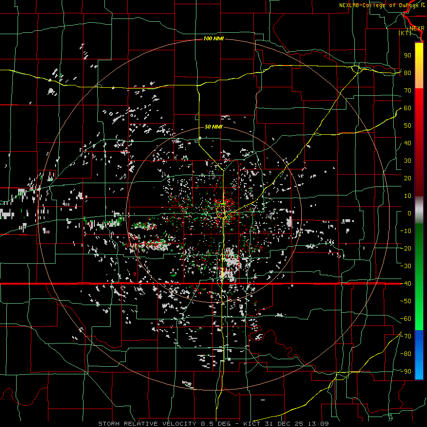Screen dimensions: 427x427
Task: Click the -10 knot scale label
Action: click(x=406, y=231)
